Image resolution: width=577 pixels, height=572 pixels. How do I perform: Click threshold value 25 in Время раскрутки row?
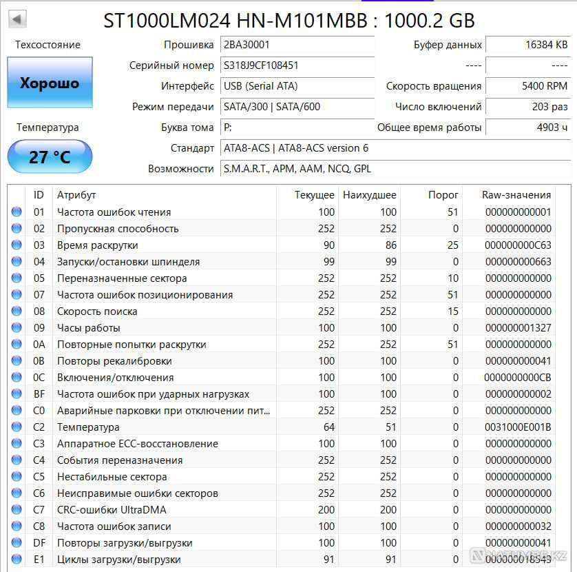tap(452, 245)
